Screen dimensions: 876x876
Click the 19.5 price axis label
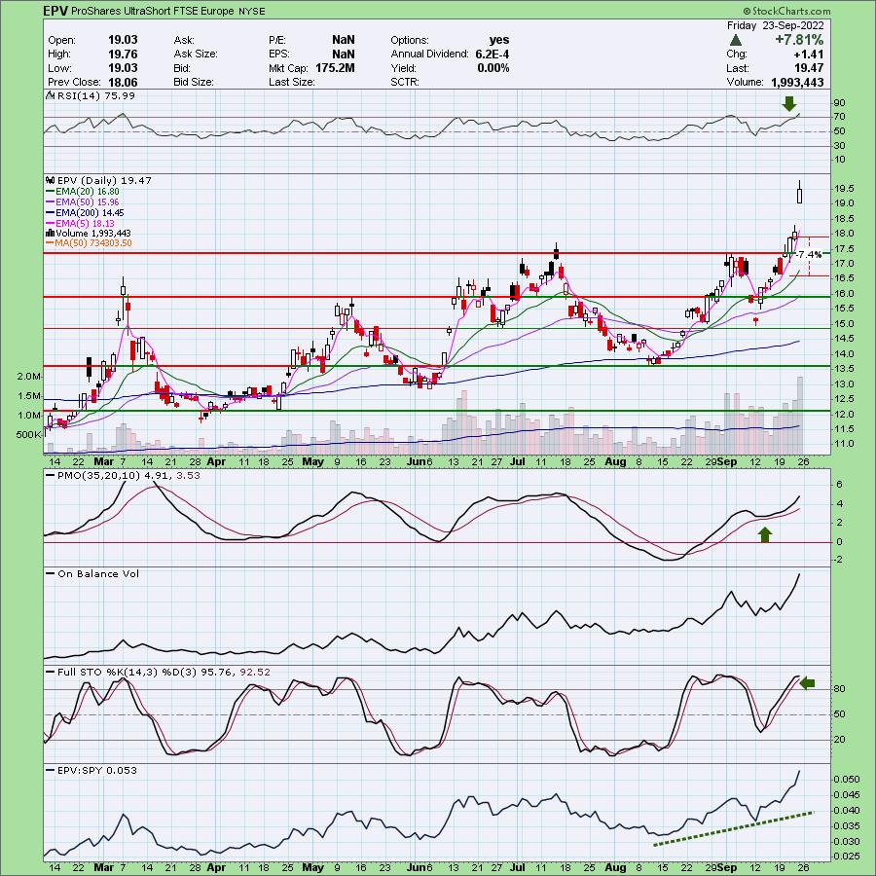844,189
